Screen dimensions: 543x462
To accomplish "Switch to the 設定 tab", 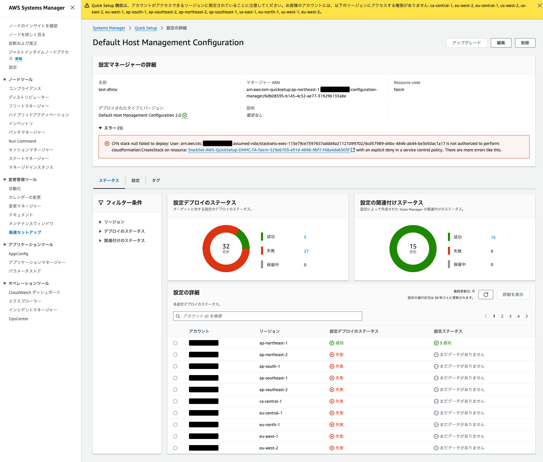I will [x=136, y=181].
